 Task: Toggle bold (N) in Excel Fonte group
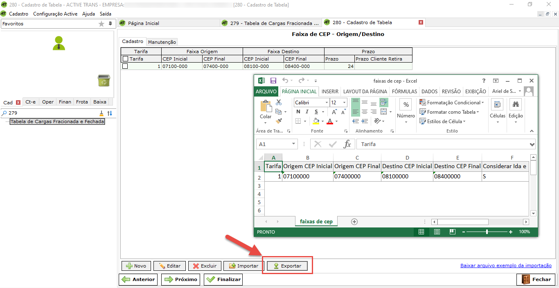pyautogui.click(x=298, y=112)
